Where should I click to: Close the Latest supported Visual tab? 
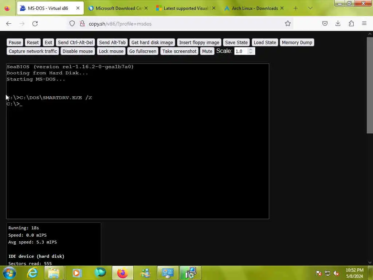coord(214,8)
